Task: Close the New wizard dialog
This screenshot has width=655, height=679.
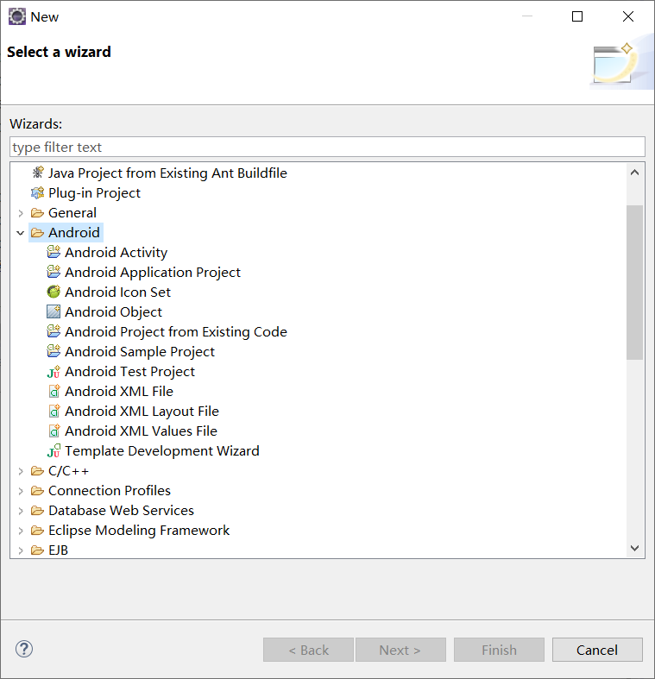Action: click(x=628, y=16)
